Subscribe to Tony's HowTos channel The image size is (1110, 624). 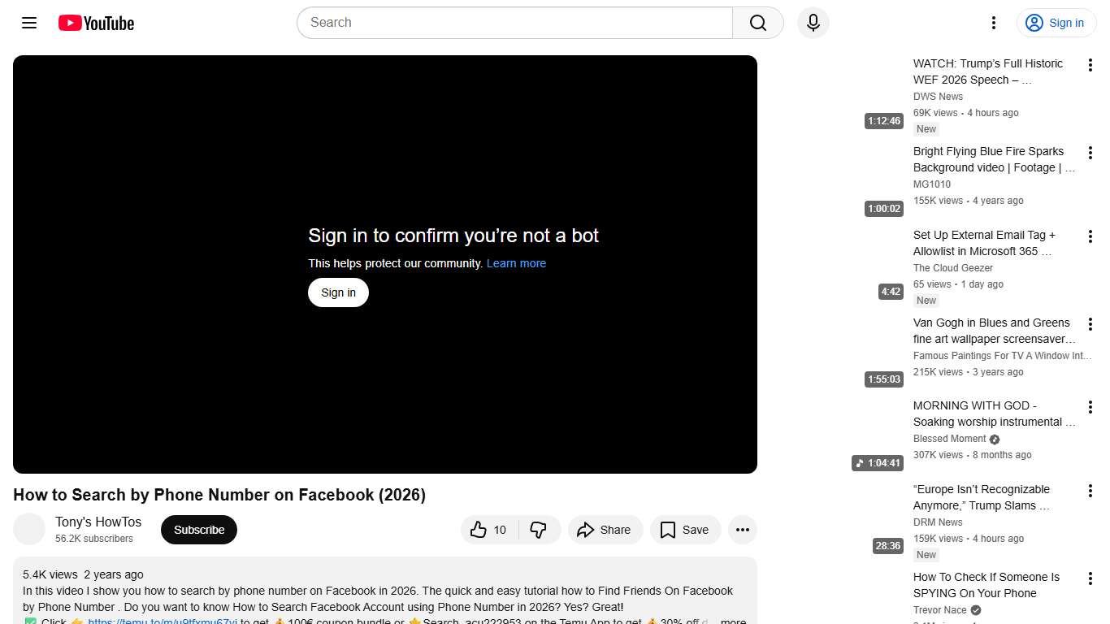pyautogui.click(x=198, y=529)
